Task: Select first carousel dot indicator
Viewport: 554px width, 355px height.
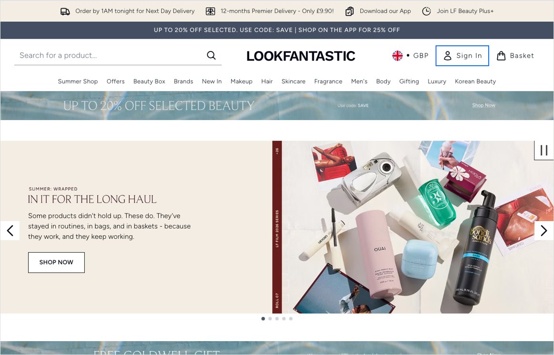Action: tap(263, 319)
